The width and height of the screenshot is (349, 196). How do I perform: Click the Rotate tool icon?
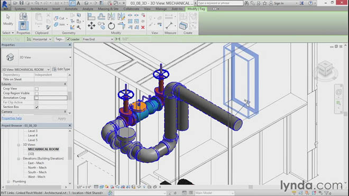[111, 26]
